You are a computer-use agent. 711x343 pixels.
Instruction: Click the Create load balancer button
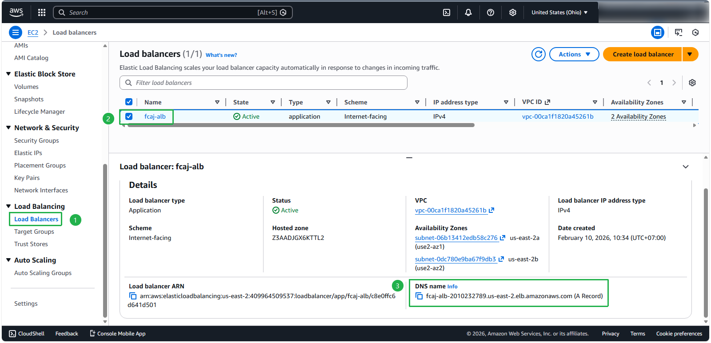tap(643, 54)
